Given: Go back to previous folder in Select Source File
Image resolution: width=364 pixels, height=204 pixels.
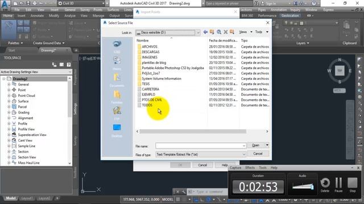Looking at the screenshot, I should coord(205,32).
